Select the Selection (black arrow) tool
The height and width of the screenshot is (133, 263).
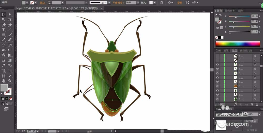[x=4, y=15]
